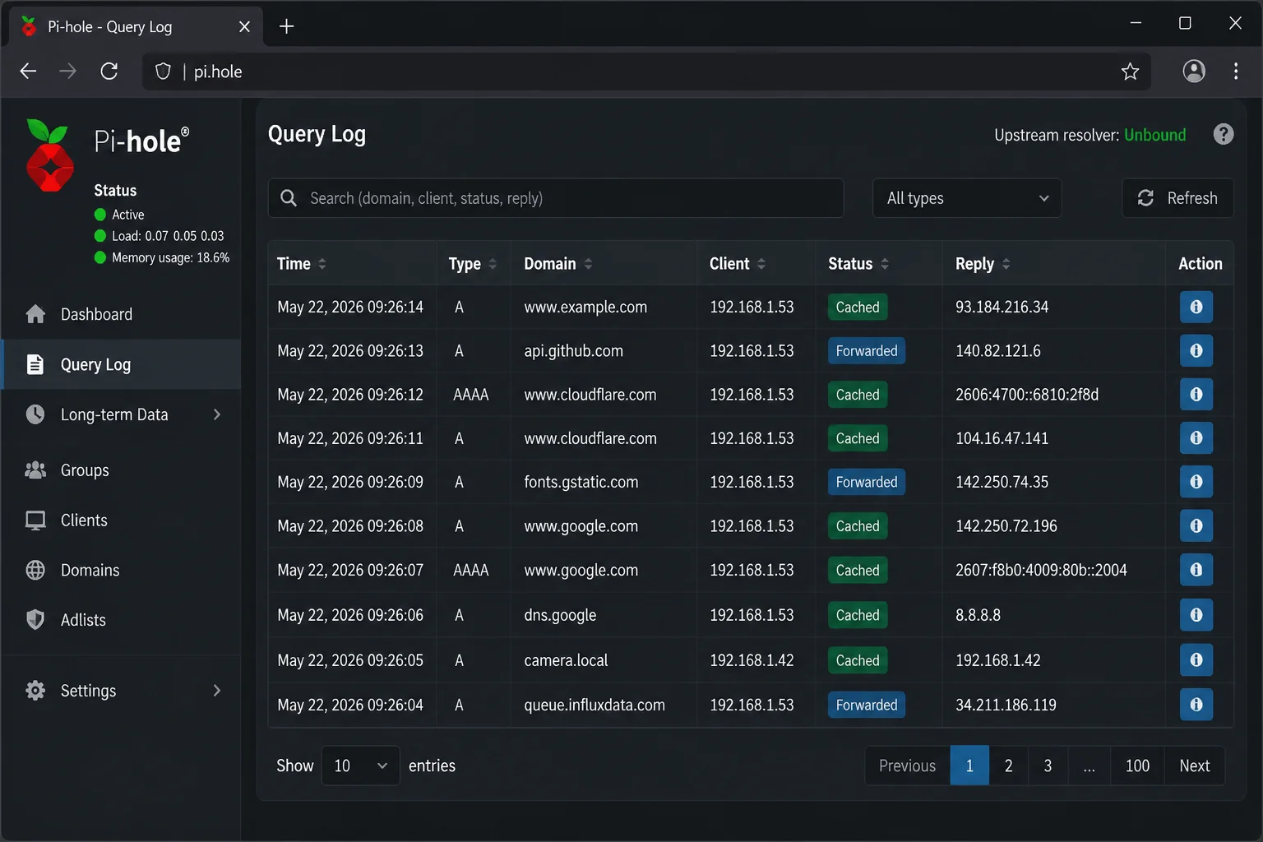Viewport: 1263px width, 842px height.
Task: Open info for 142.250.72.196 reply row
Action: click(1196, 526)
